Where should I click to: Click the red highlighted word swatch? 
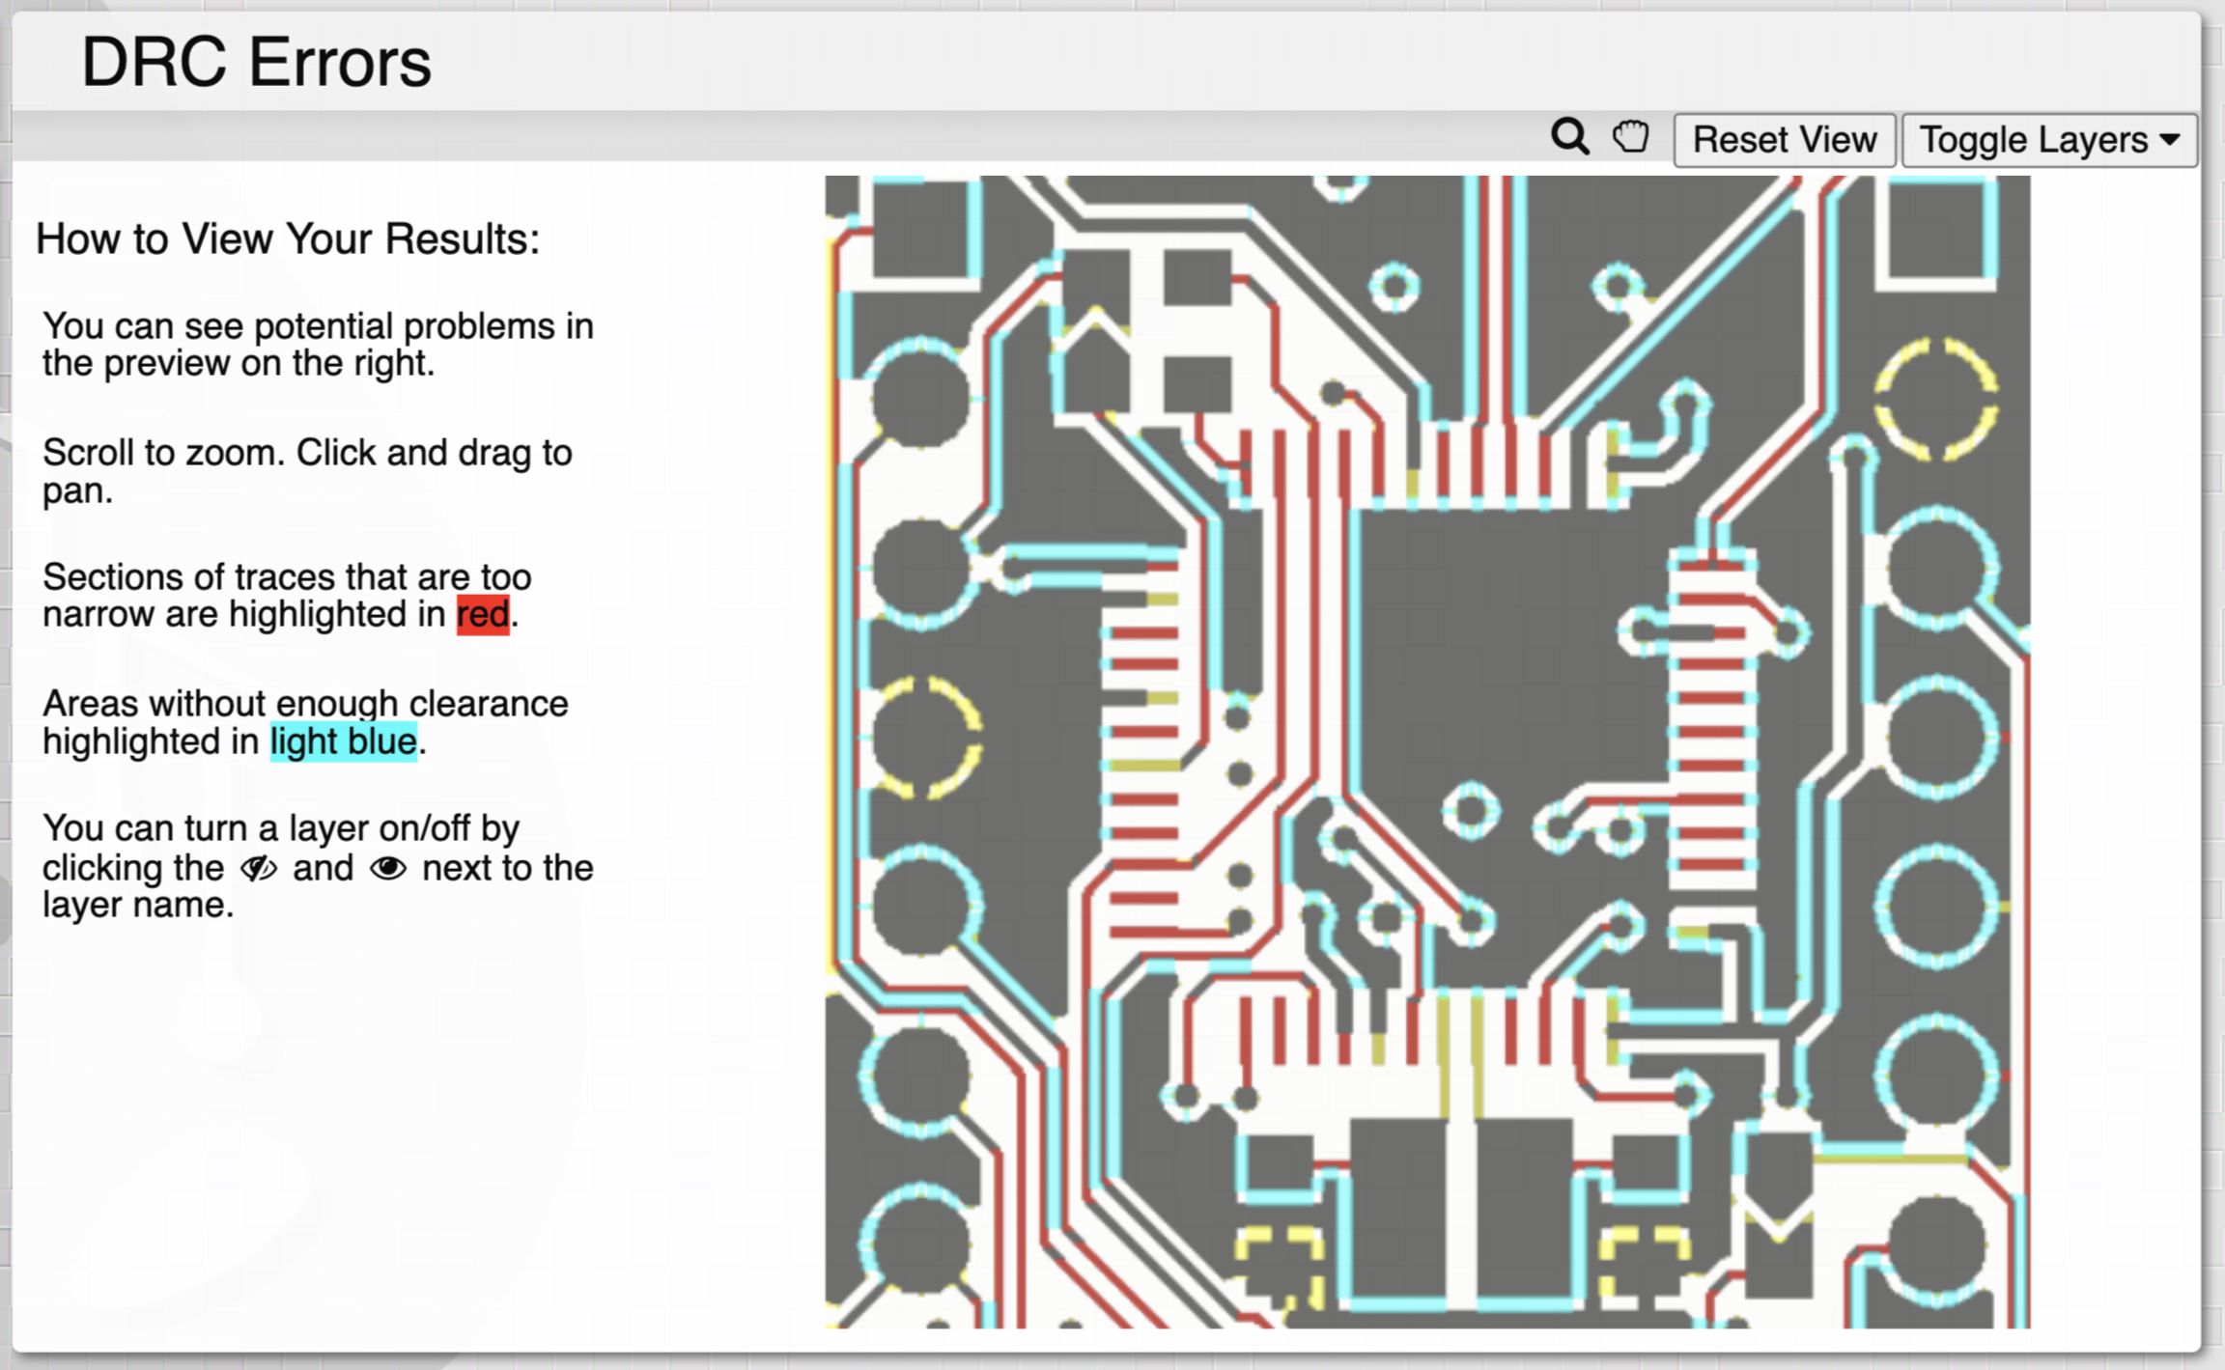coord(482,614)
